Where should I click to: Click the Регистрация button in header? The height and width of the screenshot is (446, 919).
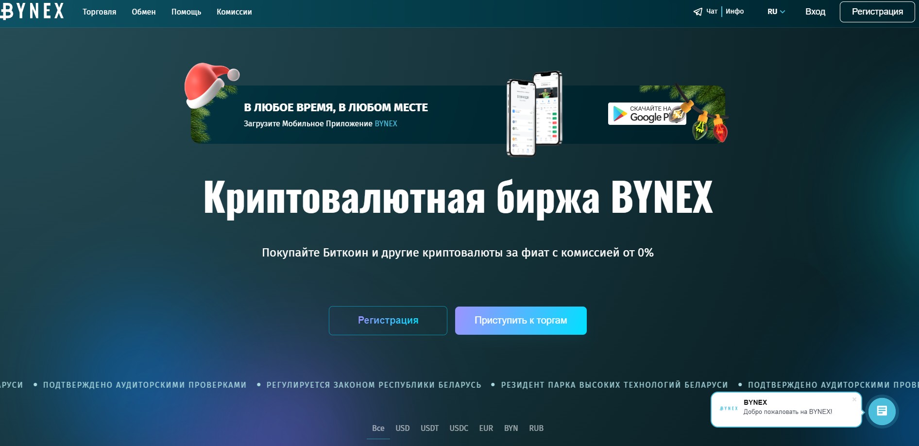click(877, 12)
